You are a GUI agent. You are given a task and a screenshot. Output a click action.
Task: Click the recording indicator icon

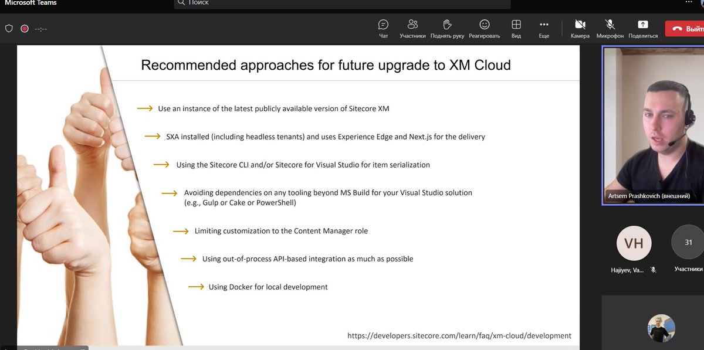tap(25, 28)
